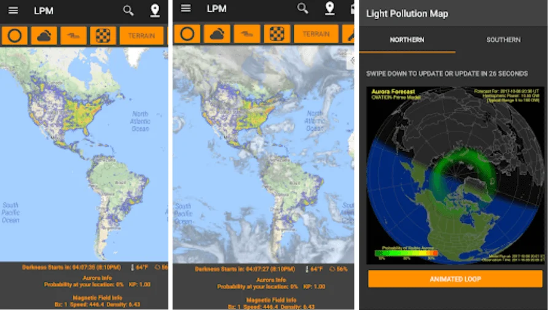Screen dimensions: 550x310
Task: Select circle overlay button in middle screen
Action: [x=187, y=34]
